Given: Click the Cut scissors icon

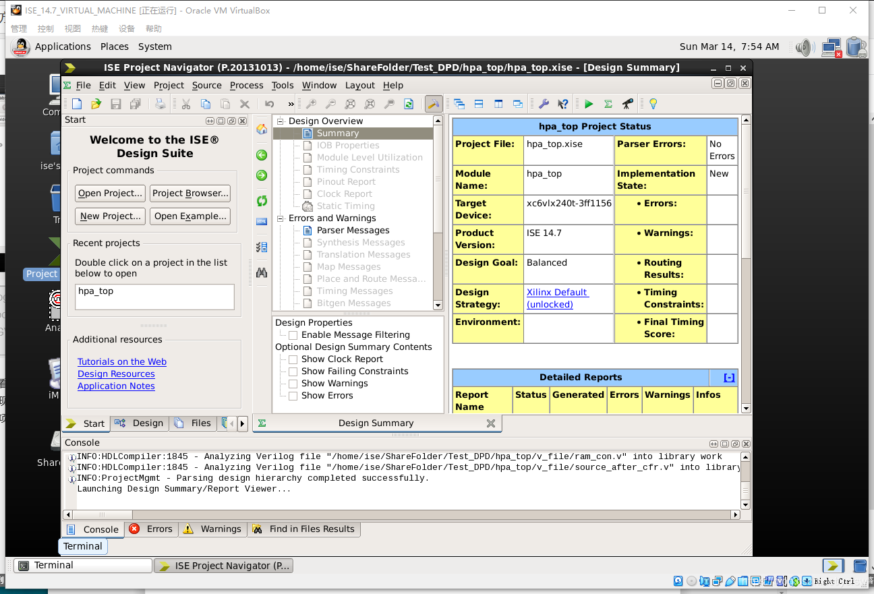Looking at the screenshot, I should pos(185,104).
